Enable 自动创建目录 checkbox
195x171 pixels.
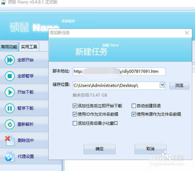coord(134,106)
